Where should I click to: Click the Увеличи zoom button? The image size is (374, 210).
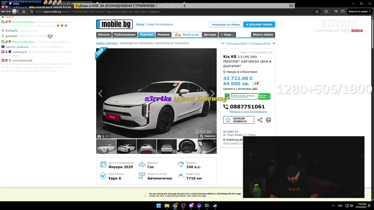[207, 136]
